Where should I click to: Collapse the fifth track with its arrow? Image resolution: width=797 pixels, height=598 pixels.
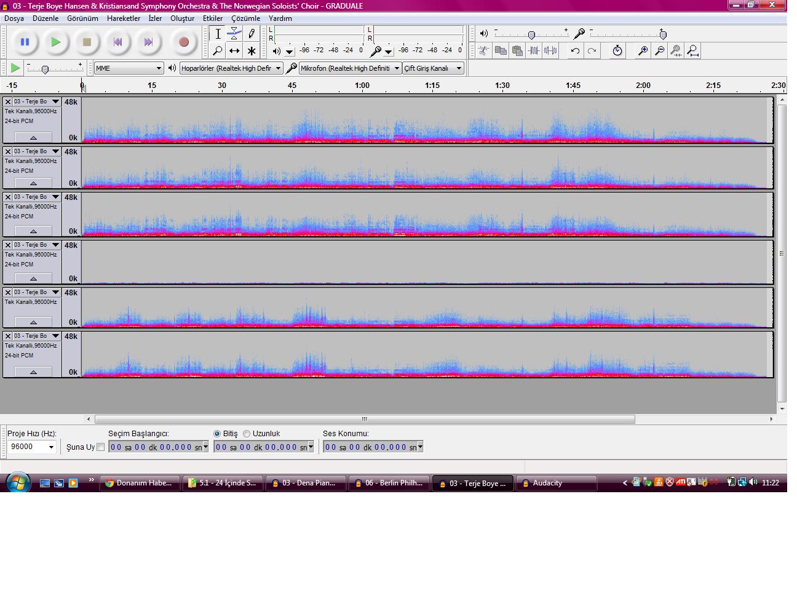[x=33, y=322]
